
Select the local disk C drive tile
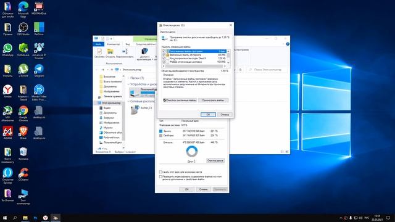(143, 92)
